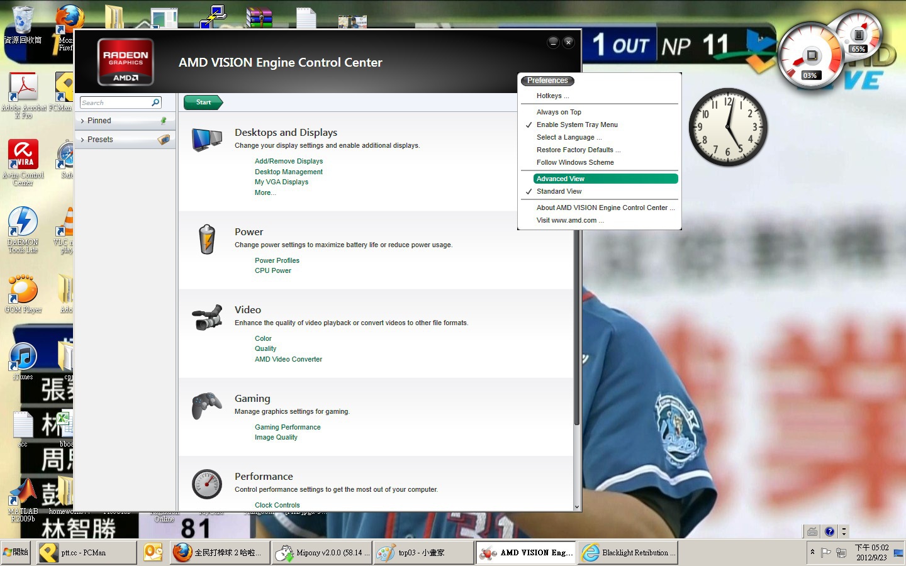This screenshot has height=566, width=906.
Task: Click the taskbar clock showing 05:02
Action: tap(871, 553)
